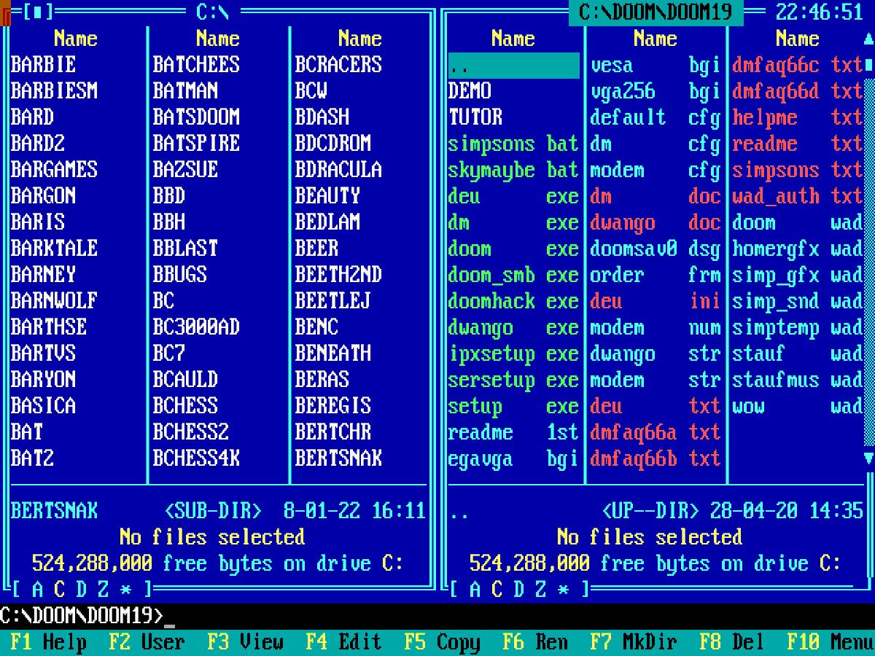Switch left panel to drive D

click(x=82, y=590)
